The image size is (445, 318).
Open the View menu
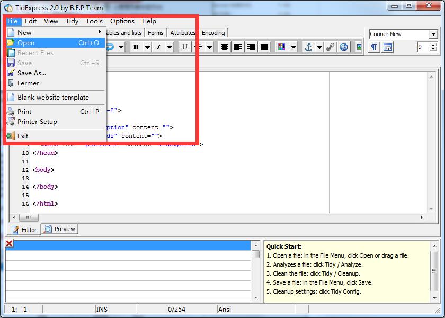tap(51, 21)
